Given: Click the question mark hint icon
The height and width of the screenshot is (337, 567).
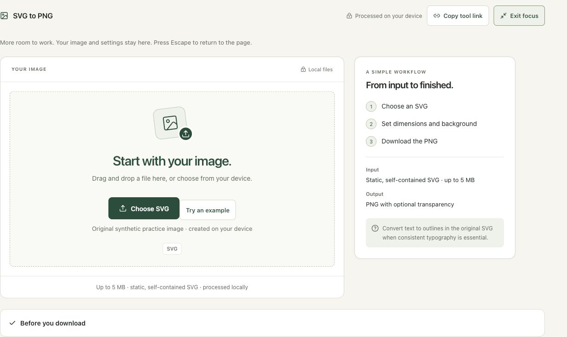Looking at the screenshot, I should point(375,228).
